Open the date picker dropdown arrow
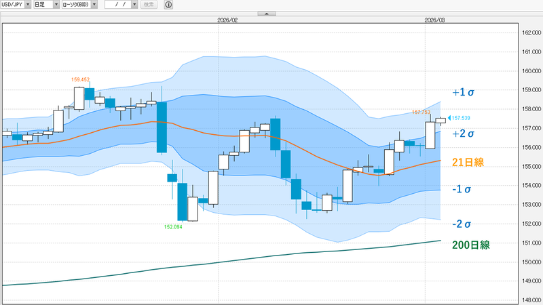Viewport: 543px width, 305px height. 134,5
